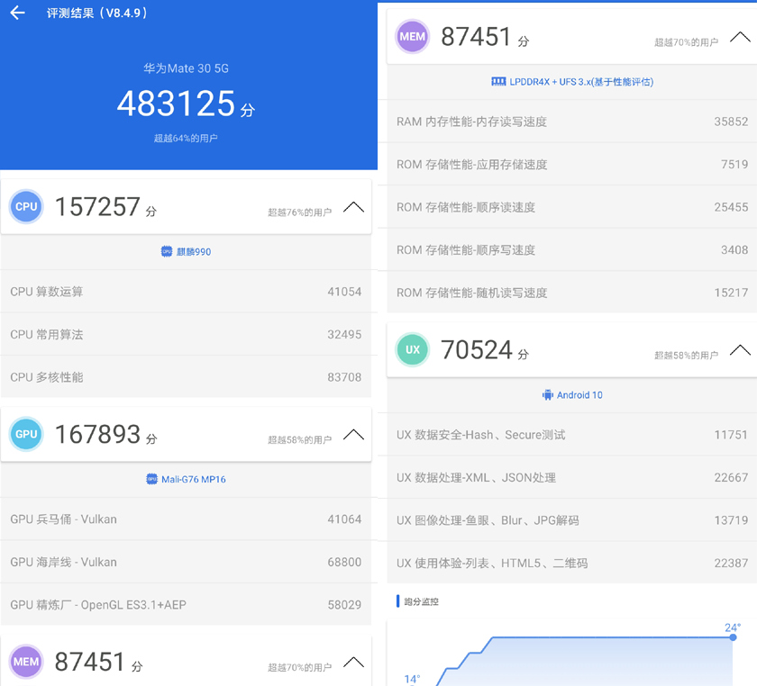Collapse the left MEM score section
The image size is (757, 686).
point(353,663)
